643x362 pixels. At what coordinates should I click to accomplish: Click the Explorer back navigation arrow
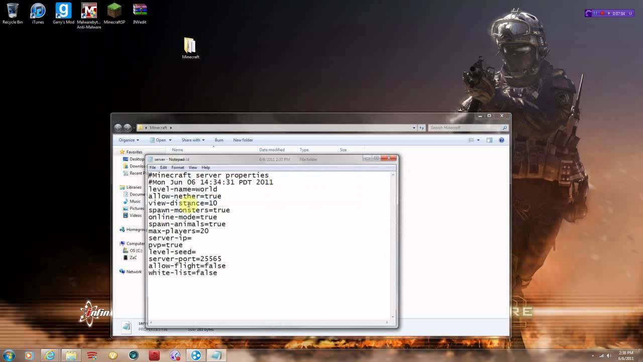coord(118,128)
